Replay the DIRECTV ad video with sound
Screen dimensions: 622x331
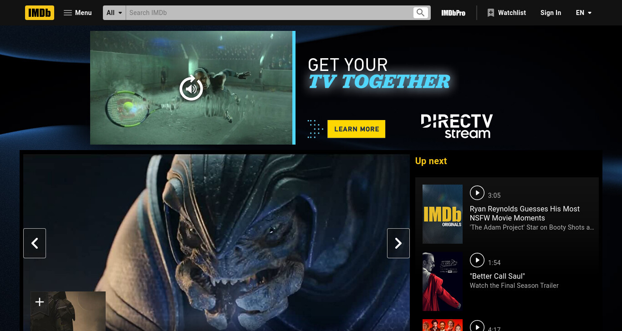coord(191,88)
